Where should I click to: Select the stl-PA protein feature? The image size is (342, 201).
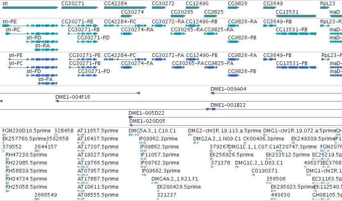point(48,83)
